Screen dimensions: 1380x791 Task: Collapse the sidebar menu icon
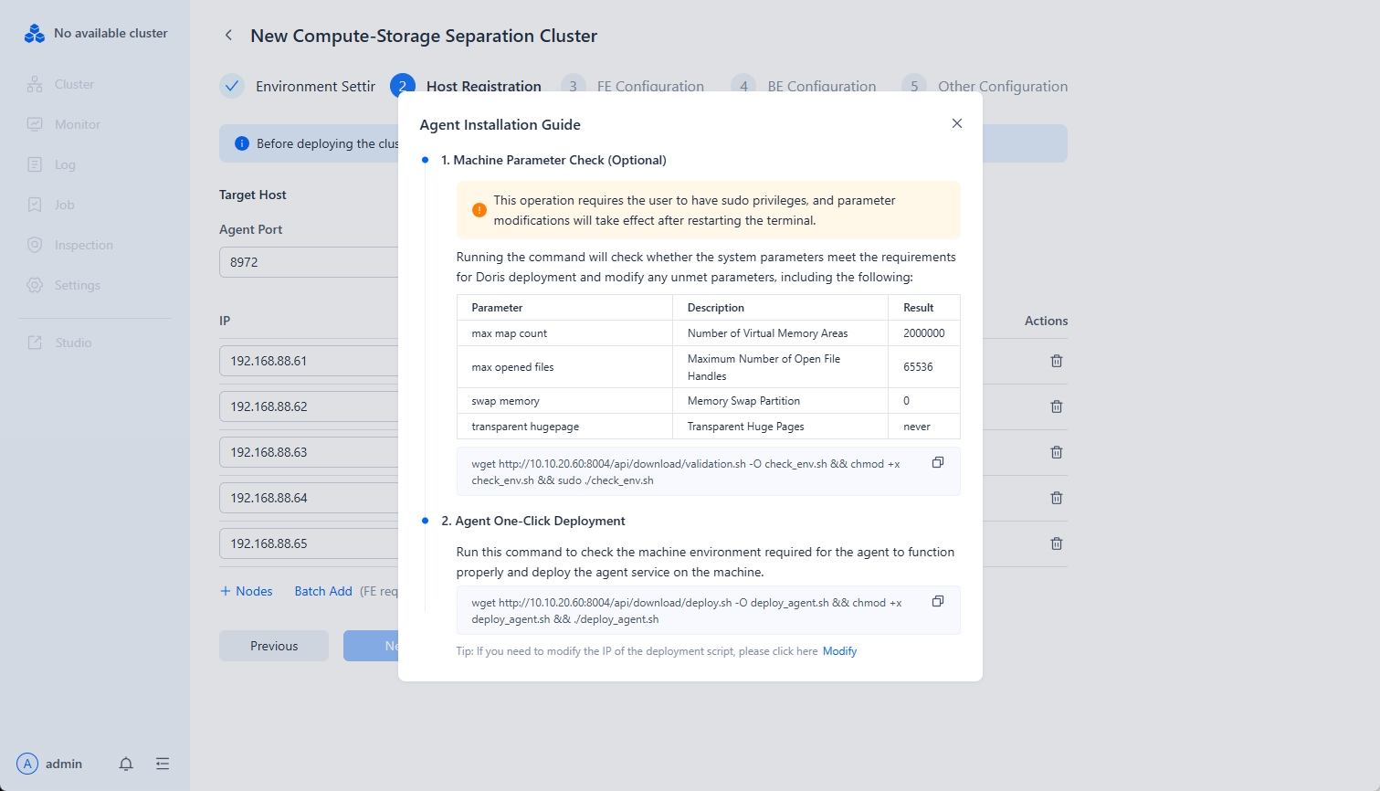pyautogui.click(x=163, y=764)
